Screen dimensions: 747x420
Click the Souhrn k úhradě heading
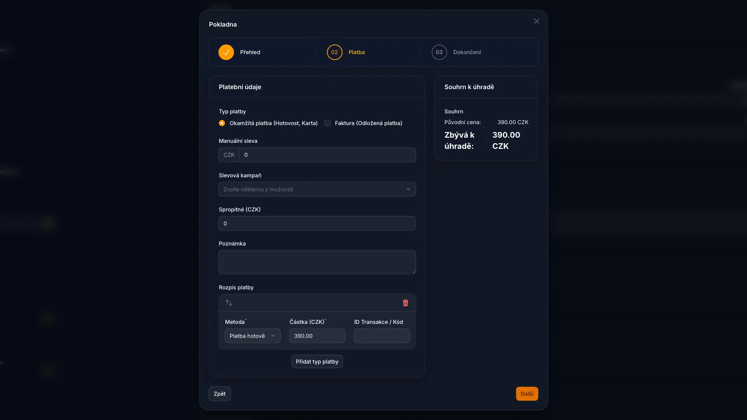pyautogui.click(x=469, y=87)
